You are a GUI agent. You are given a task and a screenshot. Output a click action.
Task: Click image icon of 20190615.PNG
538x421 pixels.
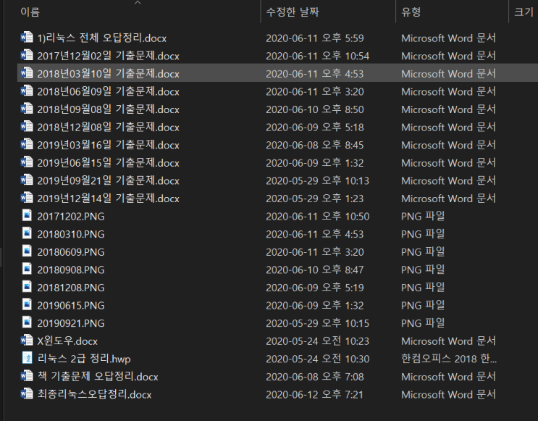click(x=27, y=305)
